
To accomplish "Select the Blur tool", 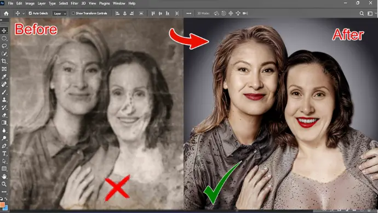I will (x=4, y=131).
